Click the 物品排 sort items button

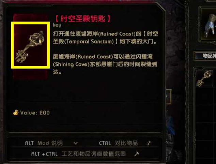(x=205, y=56)
